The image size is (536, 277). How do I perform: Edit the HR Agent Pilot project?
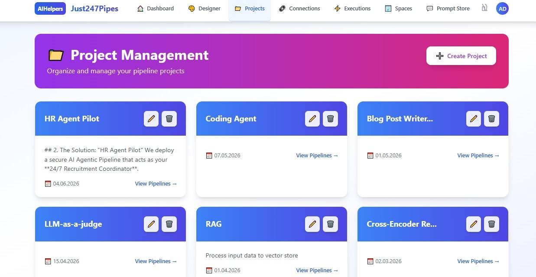151,119
